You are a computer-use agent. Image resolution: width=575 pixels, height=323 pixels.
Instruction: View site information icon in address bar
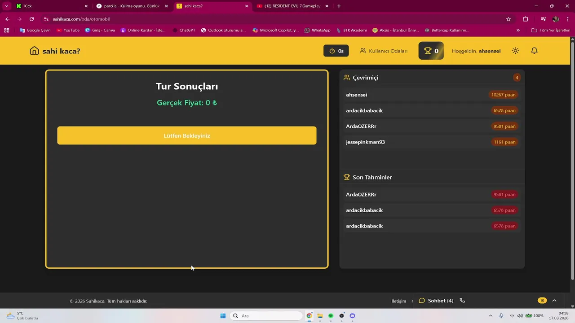pos(46,19)
